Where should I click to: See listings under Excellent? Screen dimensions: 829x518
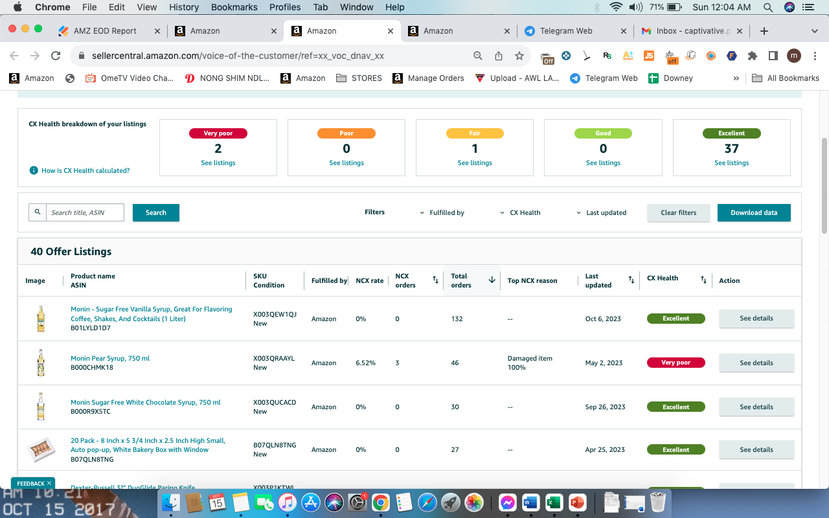tap(732, 163)
